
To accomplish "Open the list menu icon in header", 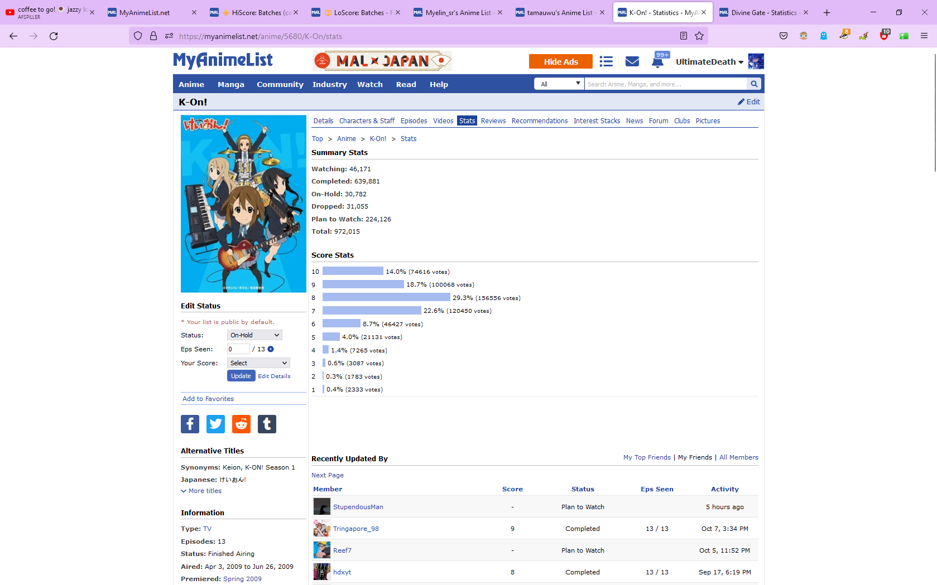I will pos(606,62).
